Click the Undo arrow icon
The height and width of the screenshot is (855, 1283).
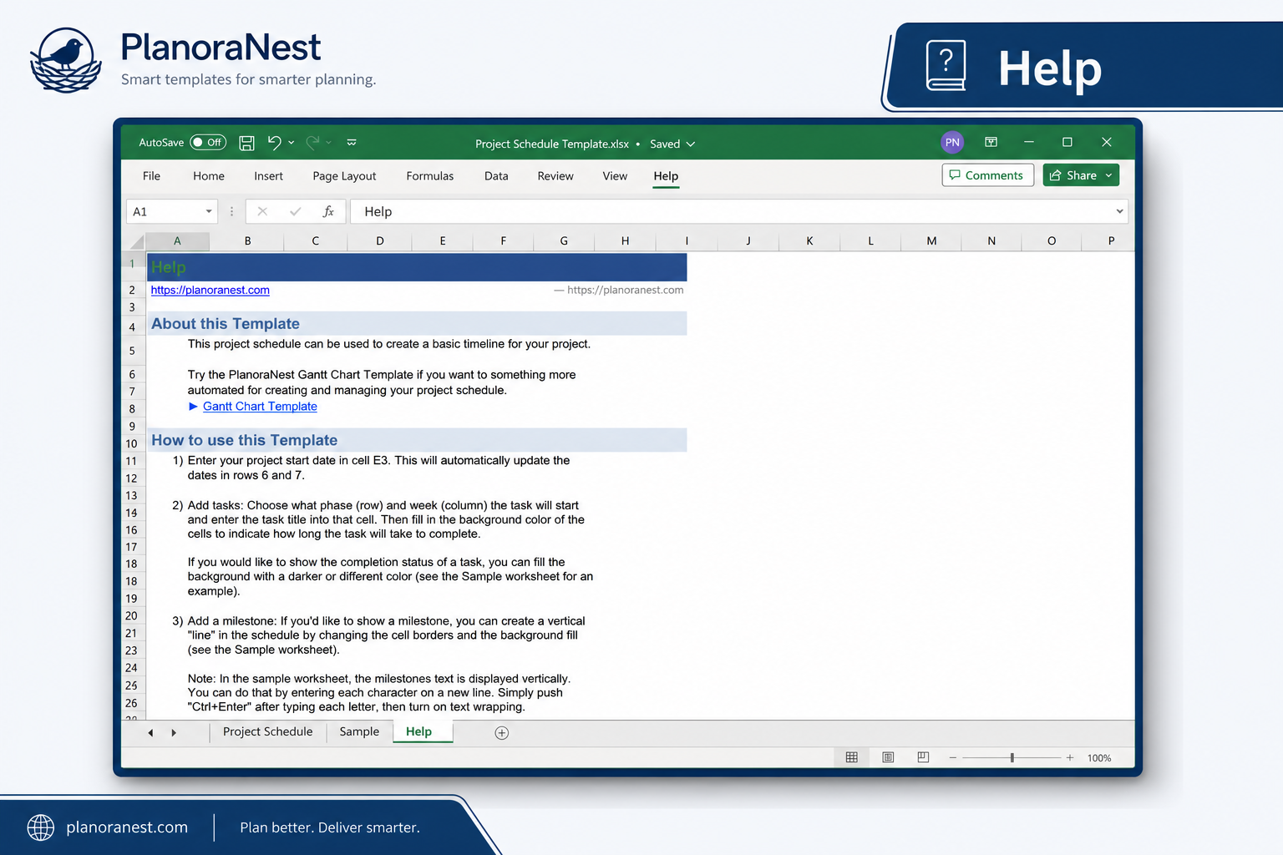pos(274,142)
